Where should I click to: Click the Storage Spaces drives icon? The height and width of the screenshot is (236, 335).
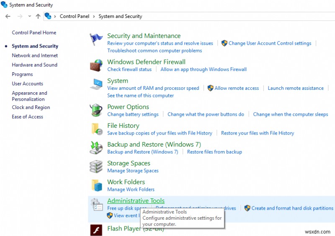click(x=96, y=167)
